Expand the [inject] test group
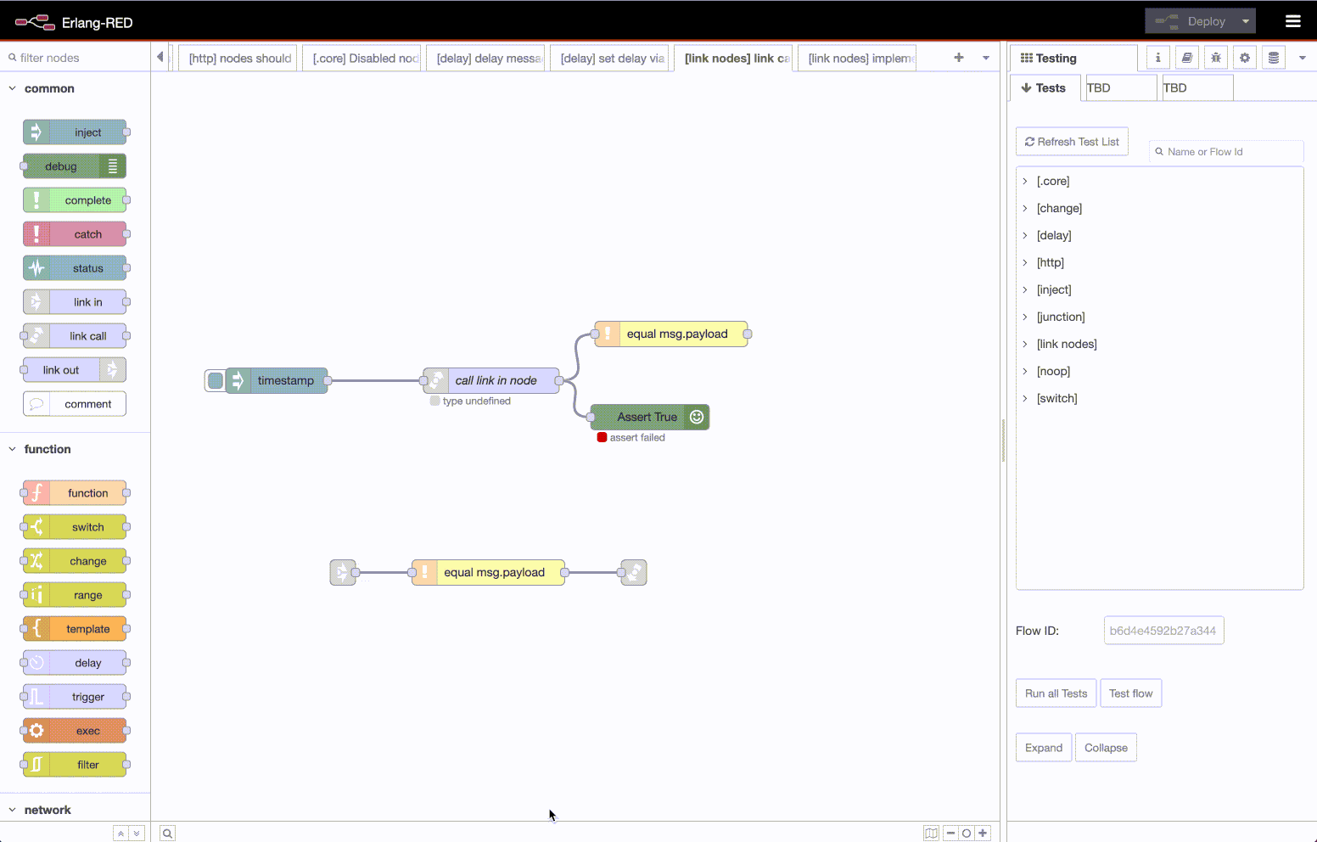 (x=1025, y=289)
